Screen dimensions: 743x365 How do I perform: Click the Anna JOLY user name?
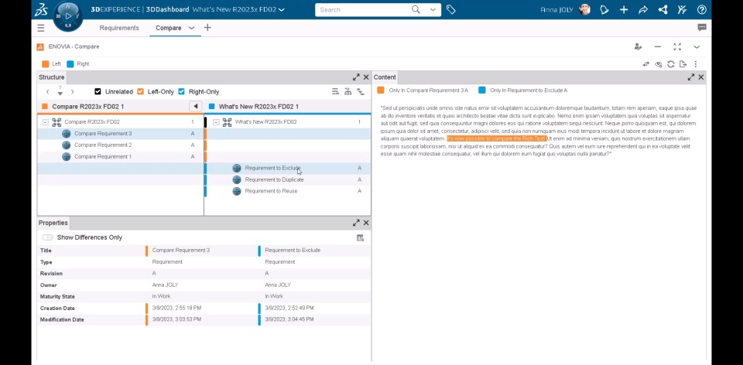point(556,9)
